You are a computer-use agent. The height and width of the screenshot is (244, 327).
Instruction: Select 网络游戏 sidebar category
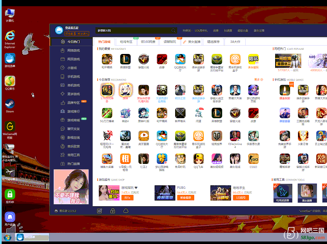pos(71,51)
